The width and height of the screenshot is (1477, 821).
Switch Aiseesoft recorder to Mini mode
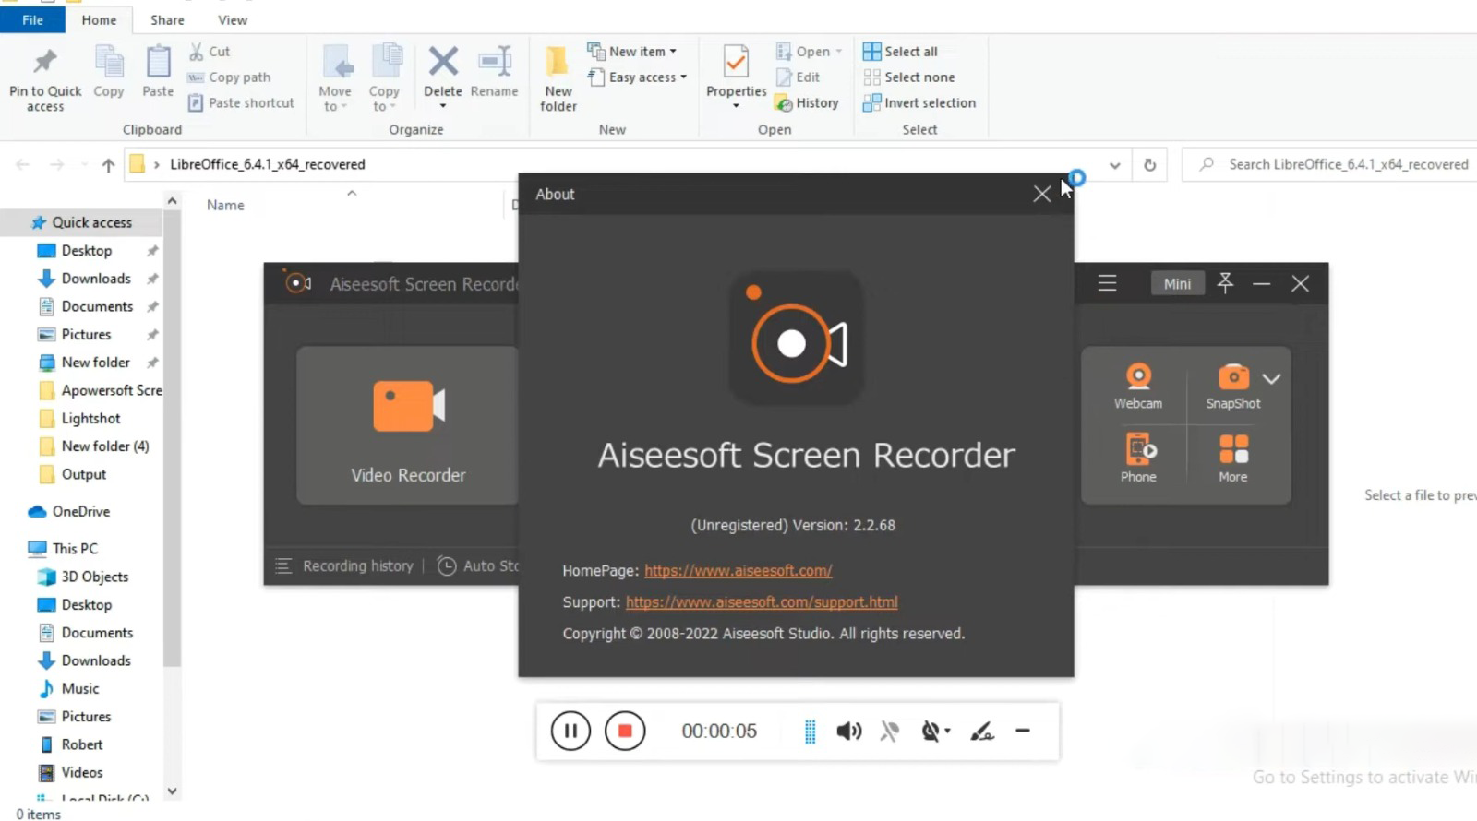pyautogui.click(x=1177, y=283)
